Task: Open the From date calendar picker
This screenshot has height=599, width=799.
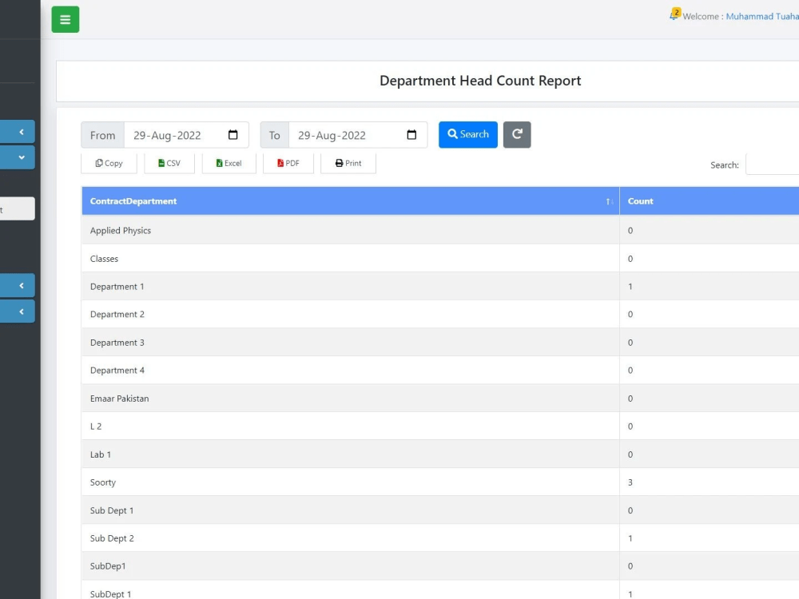Action: (x=233, y=135)
